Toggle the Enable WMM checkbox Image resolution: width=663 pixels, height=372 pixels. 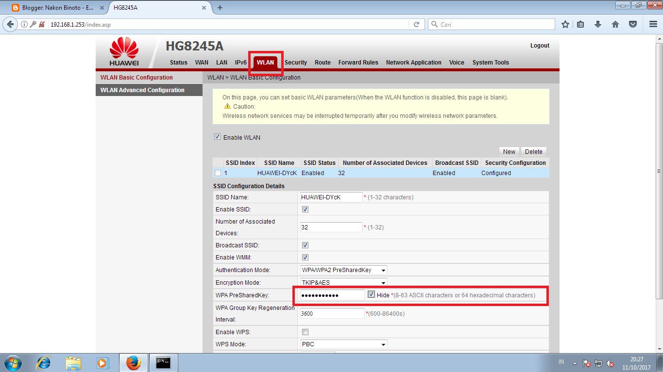pyautogui.click(x=306, y=258)
